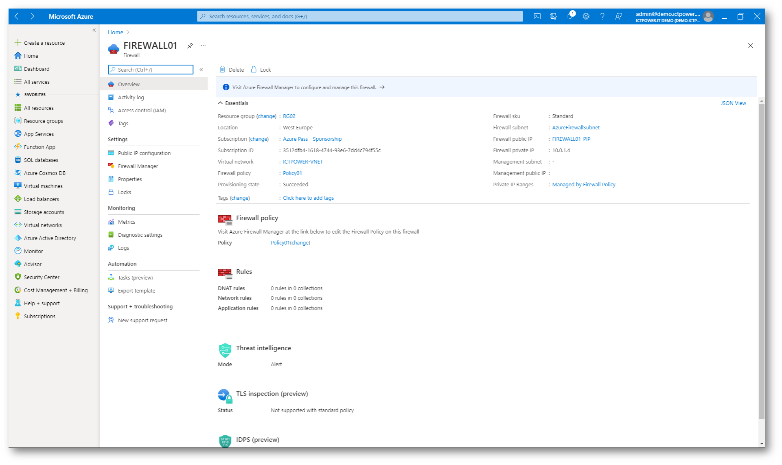Click here to add tags link
The height and width of the screenshot is (465, 782).
pos(308,198)
